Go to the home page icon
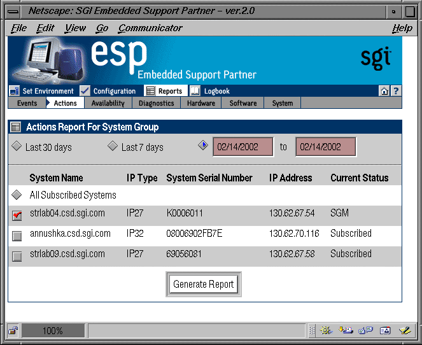 384,91
